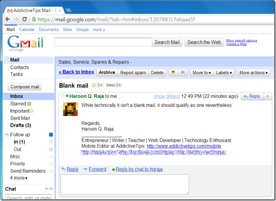Screen dimensions: 276x201
Task: Click Show search options link
Action: (241, 40)
